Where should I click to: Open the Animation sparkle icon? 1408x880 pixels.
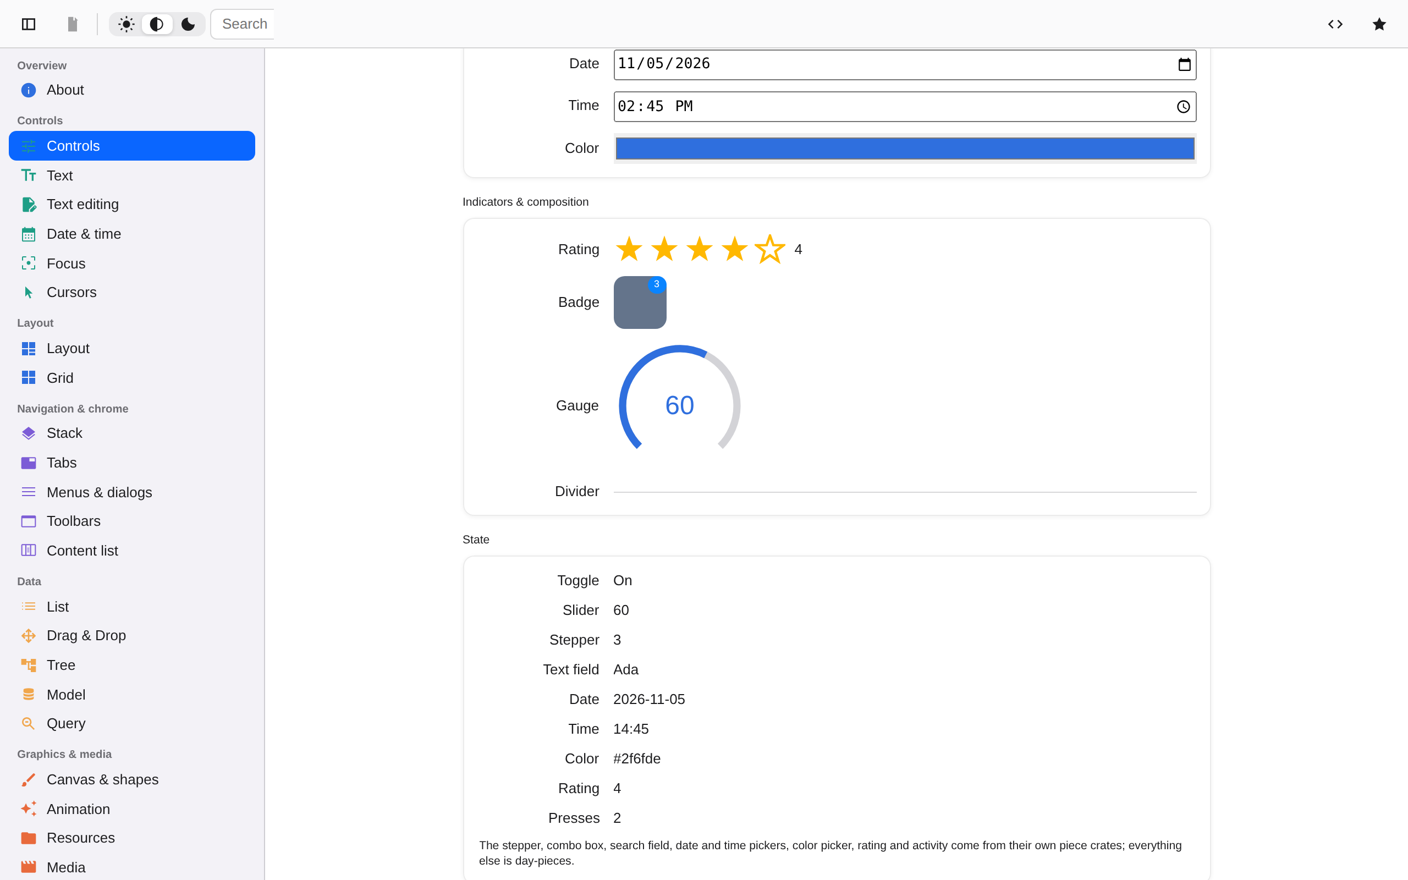coord(29,809)
